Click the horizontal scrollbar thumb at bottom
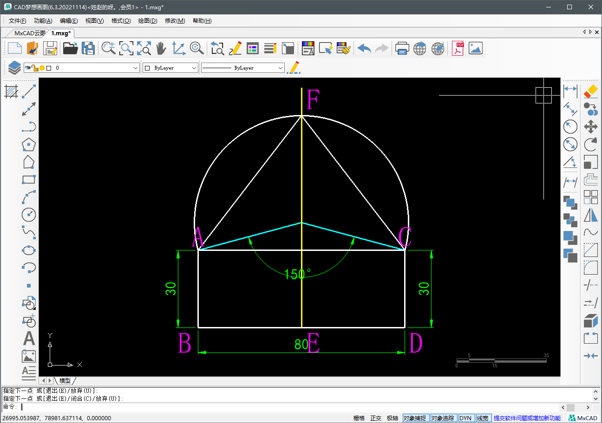Screen dimensions: 602x423 (x=570, y=407)
